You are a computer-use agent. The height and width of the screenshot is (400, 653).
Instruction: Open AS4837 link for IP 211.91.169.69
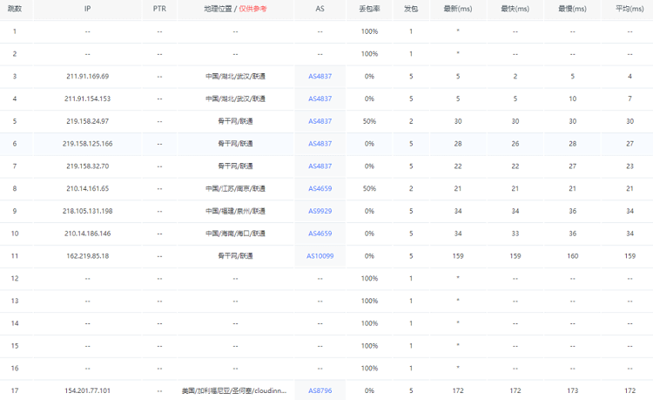320,76
